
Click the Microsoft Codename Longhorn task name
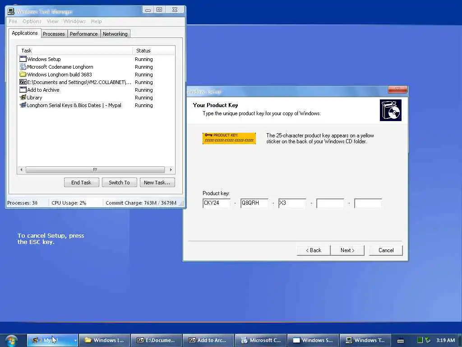(60, 67)
